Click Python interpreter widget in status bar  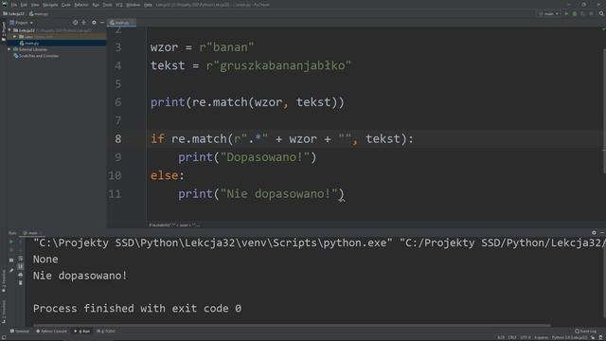click(x=570, y=337)
